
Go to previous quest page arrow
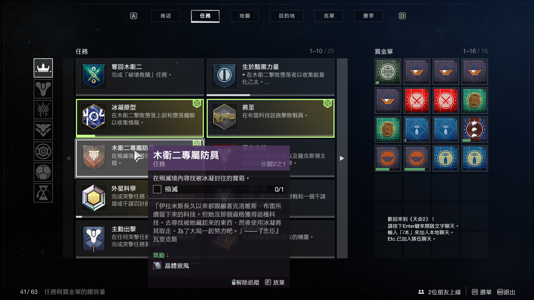click(68, 158)
